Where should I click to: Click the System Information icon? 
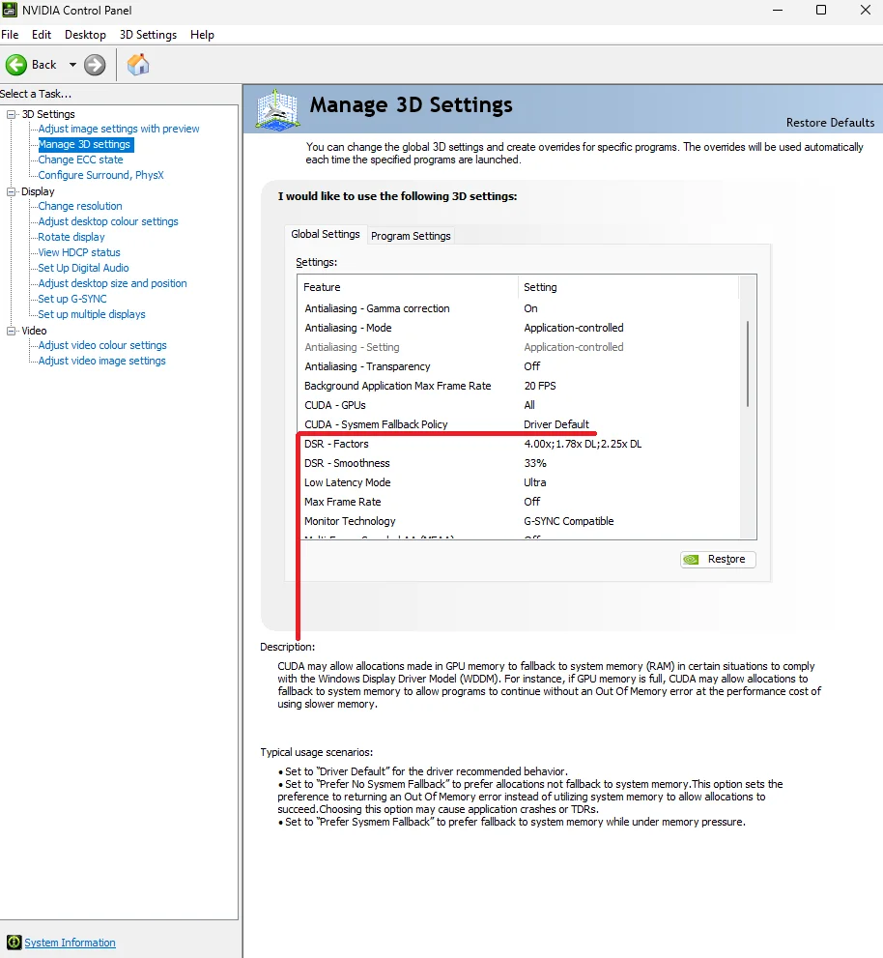pyautogui.click(x=14, y=943)
